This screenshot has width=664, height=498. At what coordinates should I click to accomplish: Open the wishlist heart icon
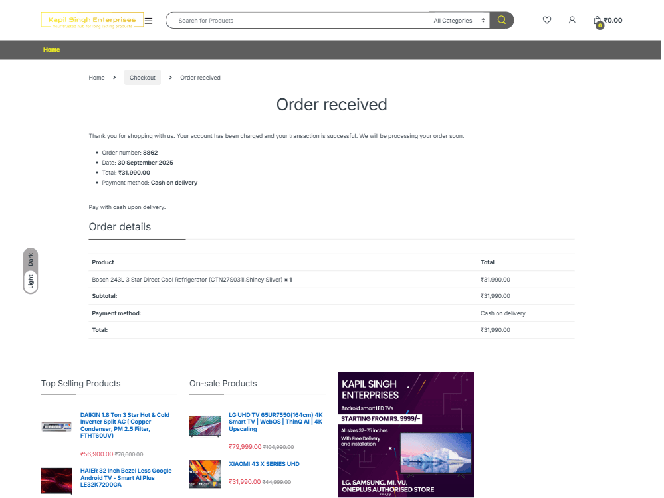tap(547, 20)
